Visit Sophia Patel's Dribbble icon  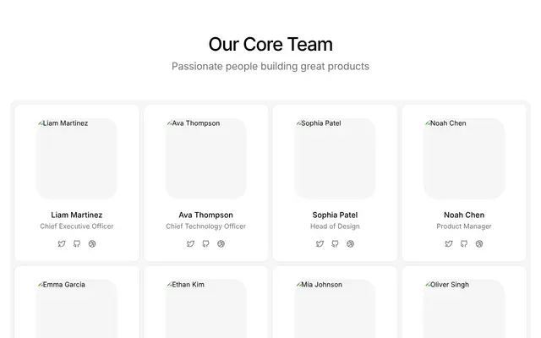coord(350,244)
